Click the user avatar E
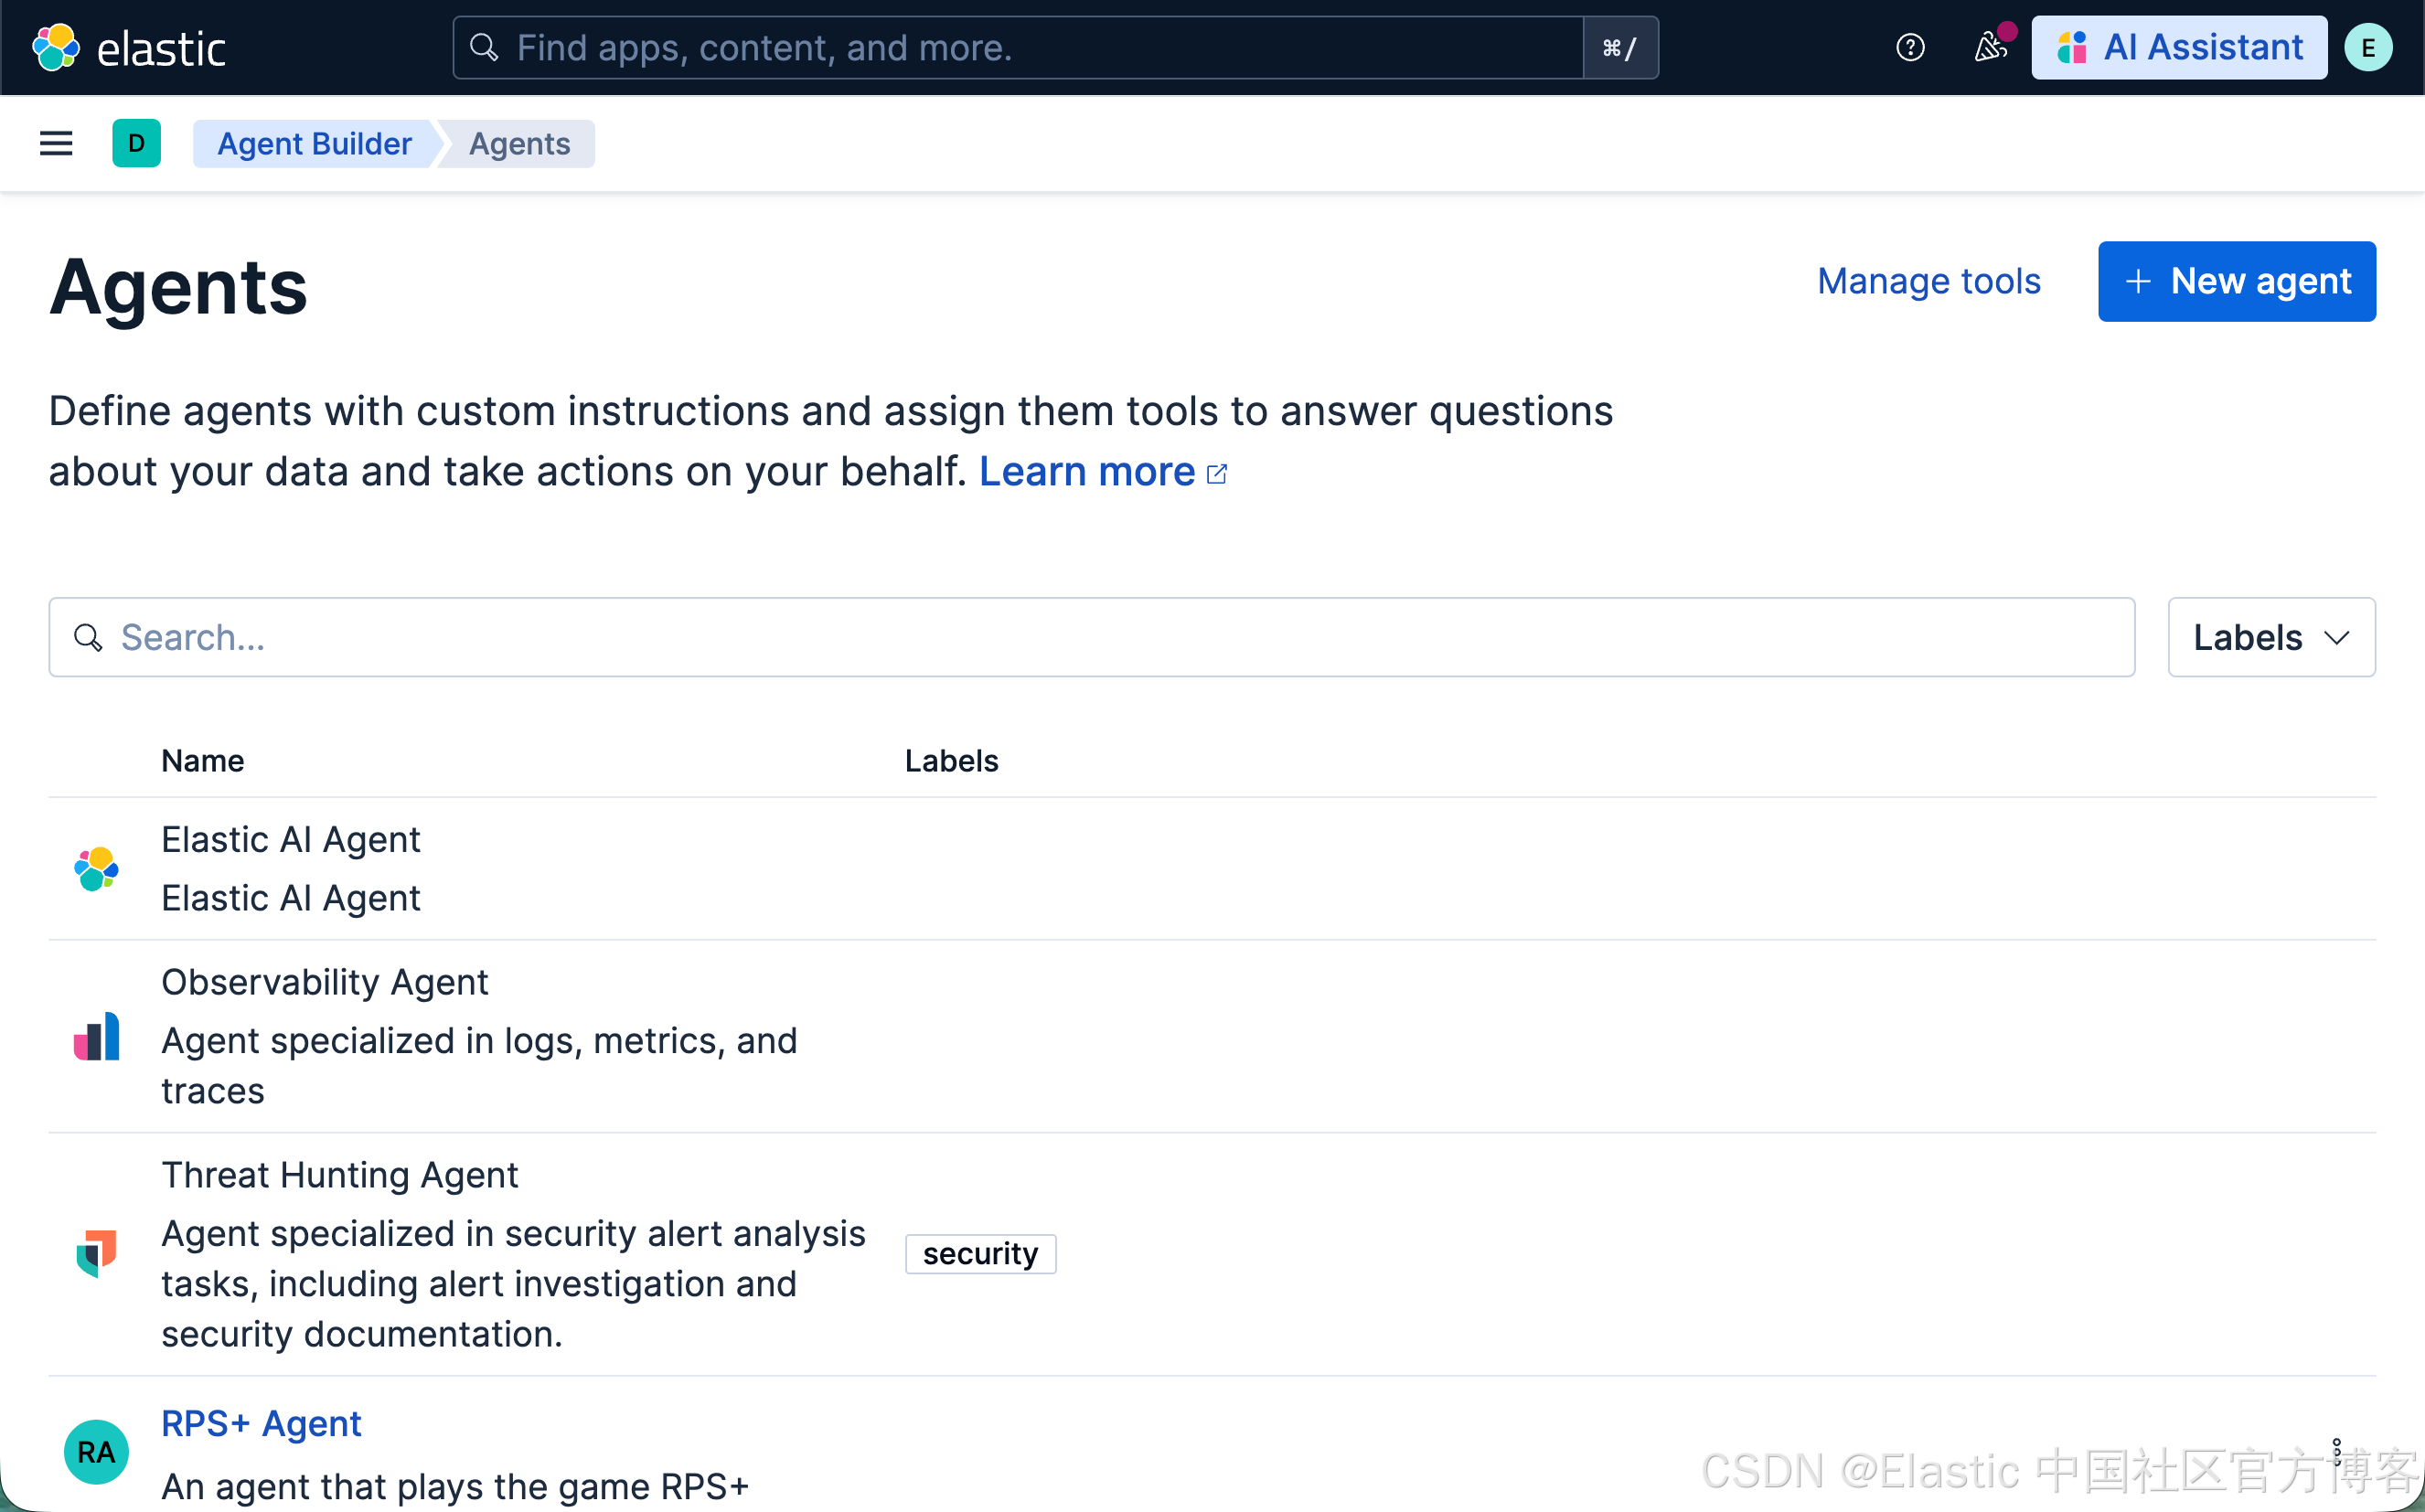 [x=2368, y=47]
